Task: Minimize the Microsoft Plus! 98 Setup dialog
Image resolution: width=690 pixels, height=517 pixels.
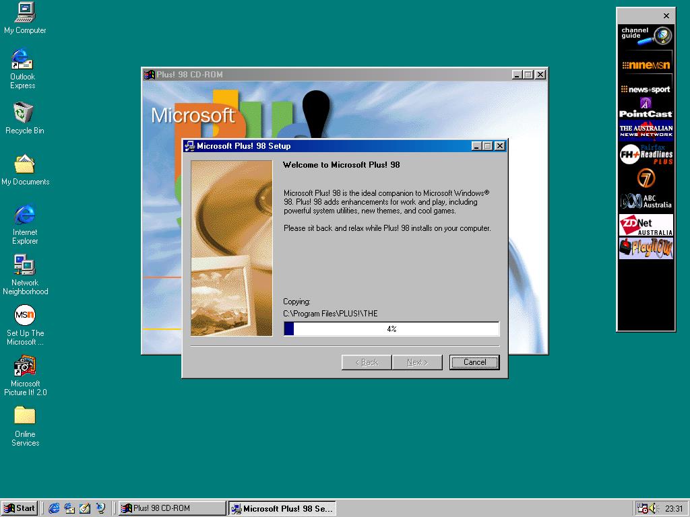Action: pyautogui.click(x=476, y=146)
